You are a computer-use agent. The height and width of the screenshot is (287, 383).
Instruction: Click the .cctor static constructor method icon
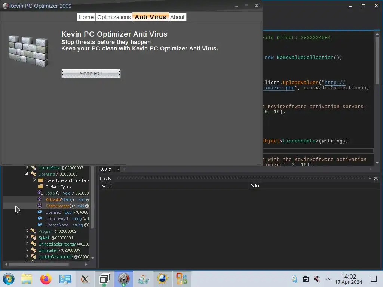[x=40, y=193]
